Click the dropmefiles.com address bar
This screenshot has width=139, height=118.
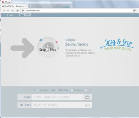click(76, 11)
